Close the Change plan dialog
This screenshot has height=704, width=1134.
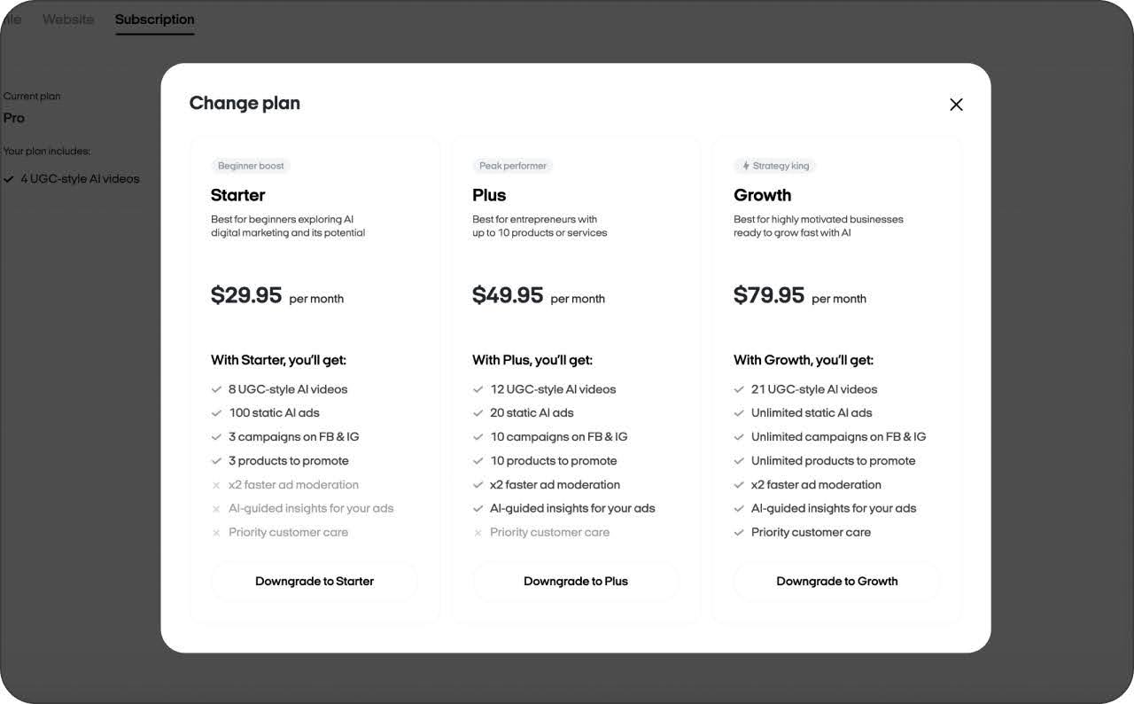click(956, 105)
